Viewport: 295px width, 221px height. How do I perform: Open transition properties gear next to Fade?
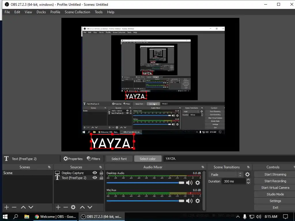[247, 174]
